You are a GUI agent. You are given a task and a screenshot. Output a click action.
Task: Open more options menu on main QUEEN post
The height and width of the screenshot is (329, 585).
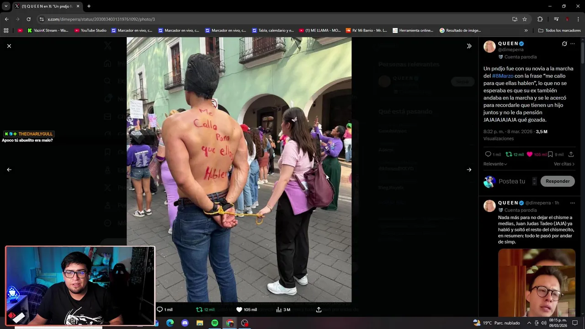point(573,44)
